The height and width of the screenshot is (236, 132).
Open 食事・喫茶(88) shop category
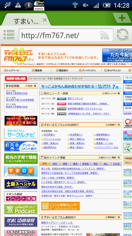click(x=76, y=143)
